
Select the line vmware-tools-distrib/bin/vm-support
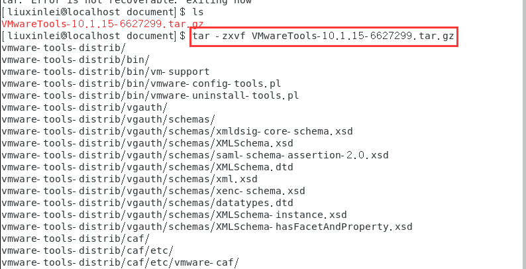pos(105,72)
